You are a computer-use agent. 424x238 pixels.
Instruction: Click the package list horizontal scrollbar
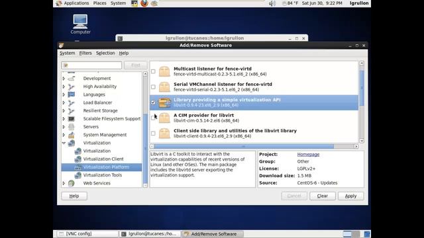tap(244, 146)
